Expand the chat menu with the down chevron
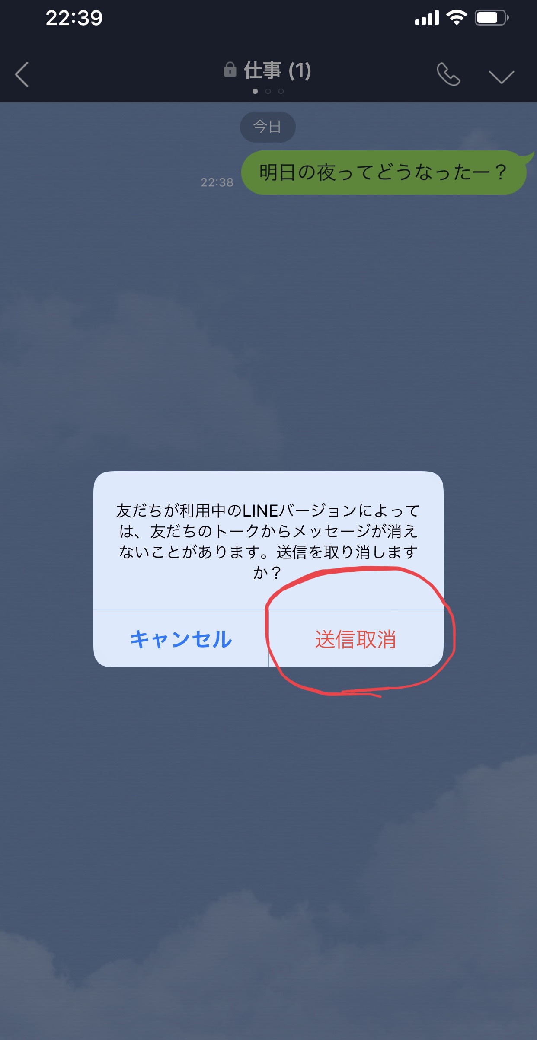This screenshot has width=537, height=1040. (x=501, y=77)
